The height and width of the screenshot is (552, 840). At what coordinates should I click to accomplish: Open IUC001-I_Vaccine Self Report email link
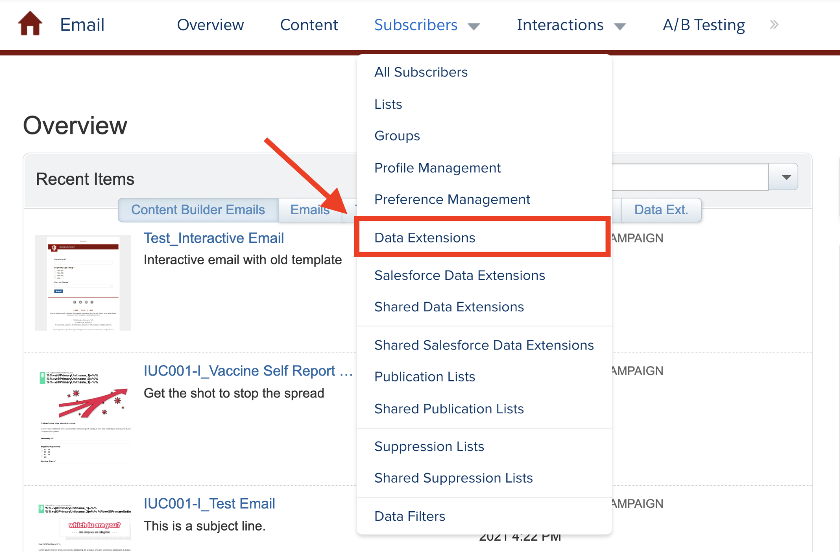(x=248, y=371)
